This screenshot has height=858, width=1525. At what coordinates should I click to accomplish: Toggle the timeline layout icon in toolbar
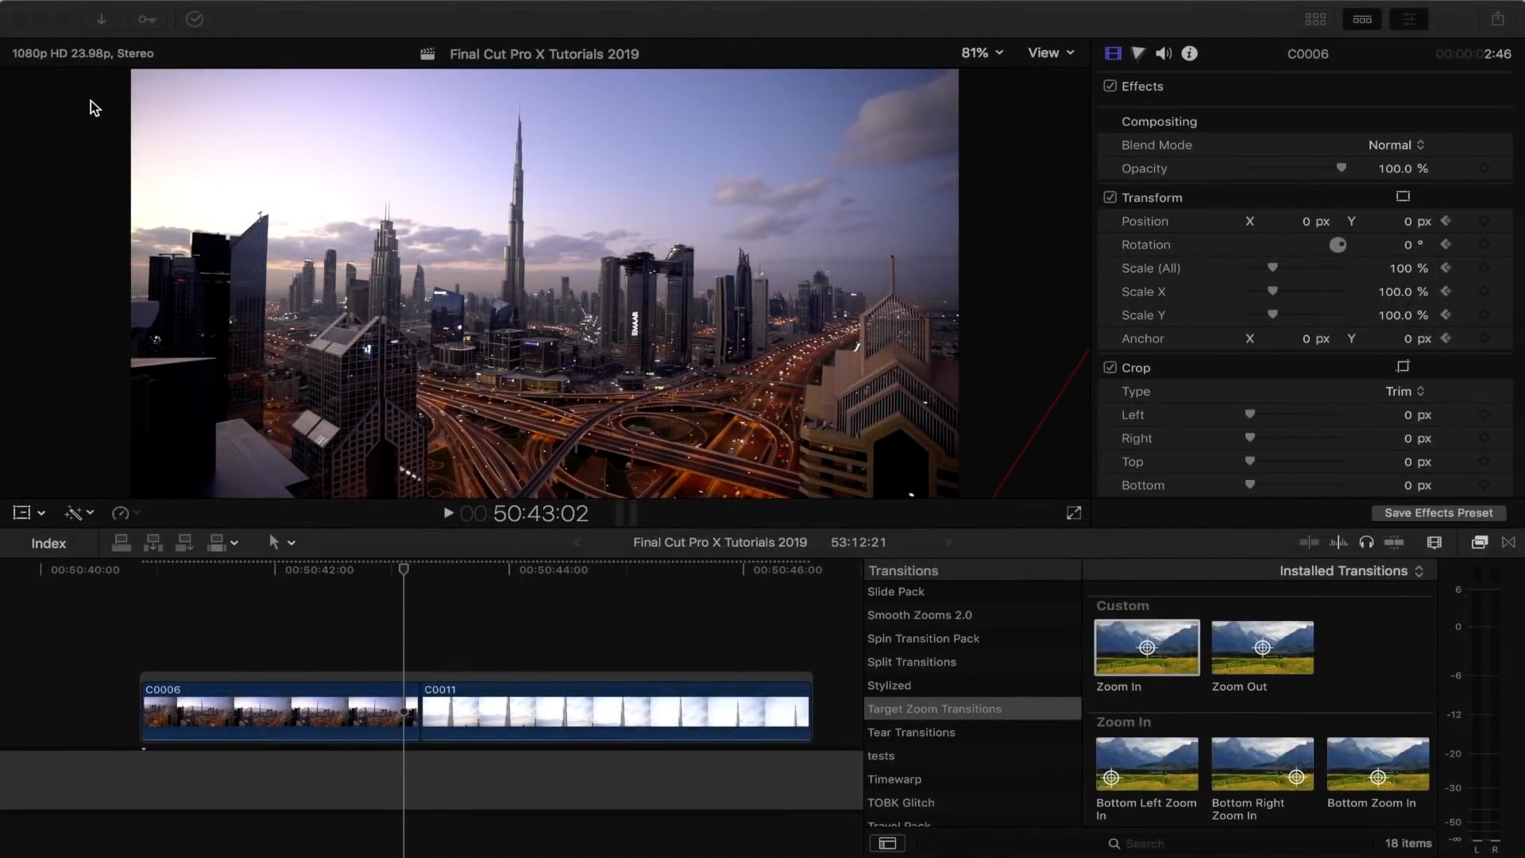[1362, 19]
